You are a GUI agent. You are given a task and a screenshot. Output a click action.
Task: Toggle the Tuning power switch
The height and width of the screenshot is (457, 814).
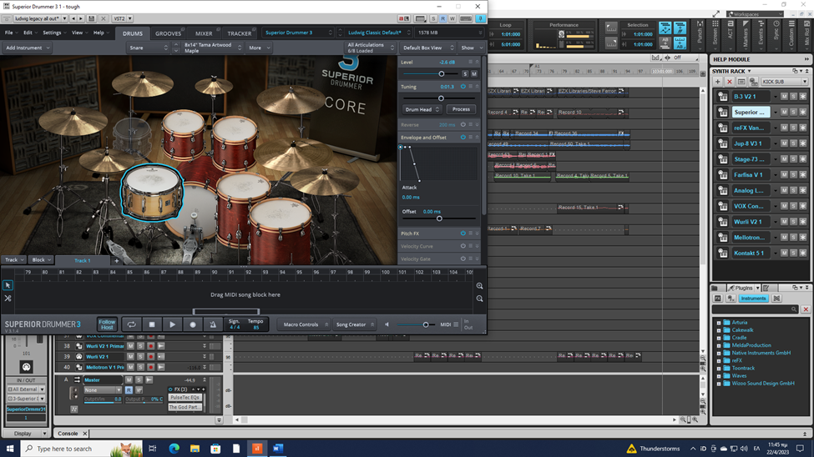463,87
